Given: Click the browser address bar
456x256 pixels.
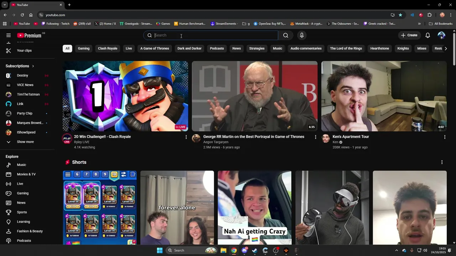Looking at the screenshot, I should tap(214, 15).
